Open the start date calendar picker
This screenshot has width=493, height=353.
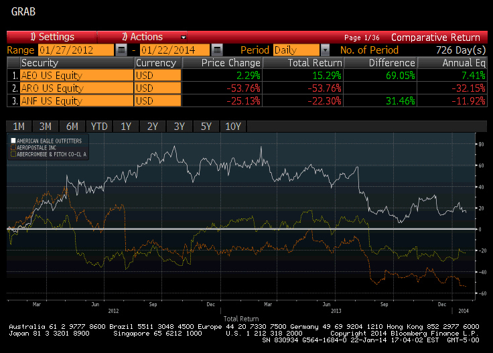121,50
